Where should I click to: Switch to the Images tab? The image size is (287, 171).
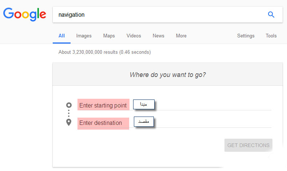pyautogui.click(x=84, y=36)
